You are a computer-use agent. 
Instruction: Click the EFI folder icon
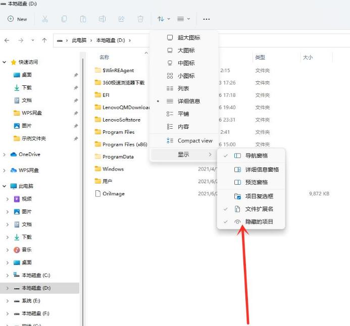[x=98, y=95]
